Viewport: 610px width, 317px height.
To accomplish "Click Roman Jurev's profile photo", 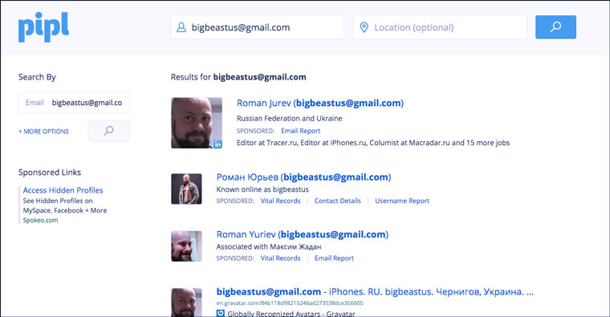I will point(197,123).
